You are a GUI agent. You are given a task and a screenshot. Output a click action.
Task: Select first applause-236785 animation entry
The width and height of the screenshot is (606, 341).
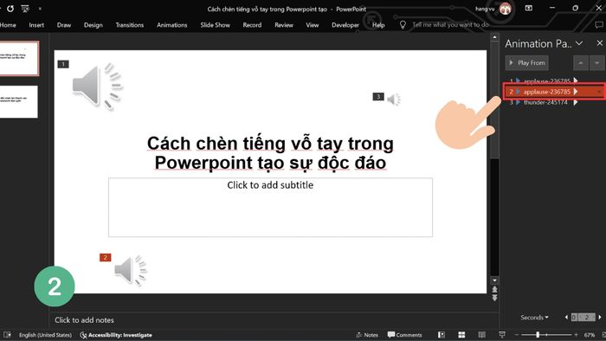[x=547, y=80]
